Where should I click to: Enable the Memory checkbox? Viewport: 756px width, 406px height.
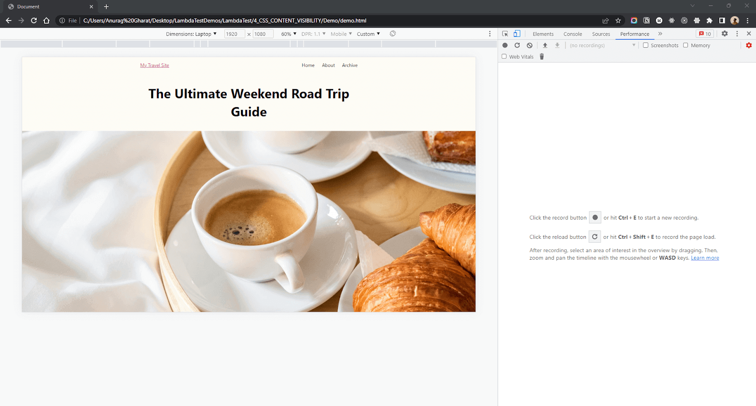point(686,45)
